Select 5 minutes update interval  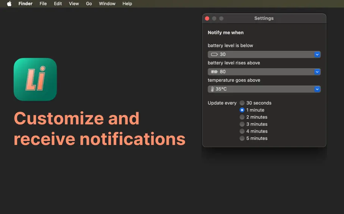coord(242,138)
